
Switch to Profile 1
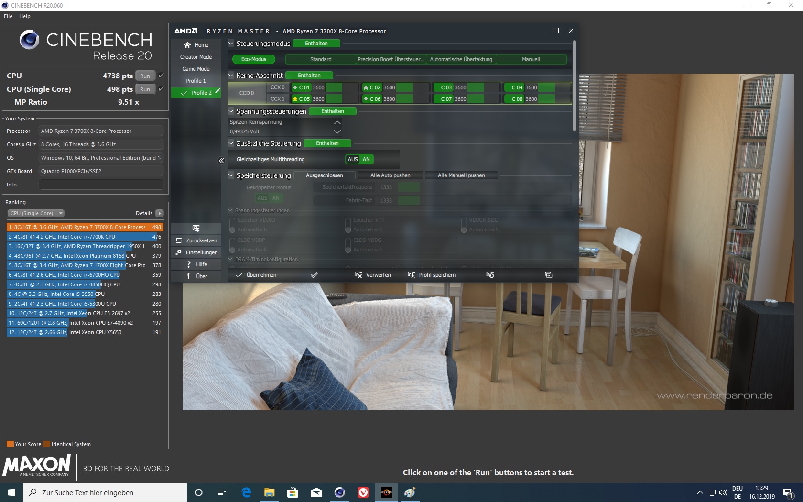tap(196, 81)
